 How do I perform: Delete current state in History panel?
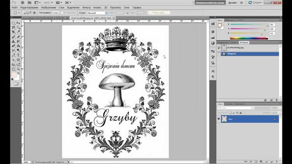(277, 99)
